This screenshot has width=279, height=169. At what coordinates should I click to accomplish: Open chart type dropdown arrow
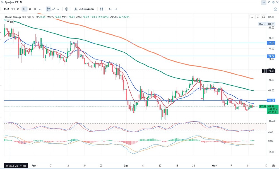58,9
